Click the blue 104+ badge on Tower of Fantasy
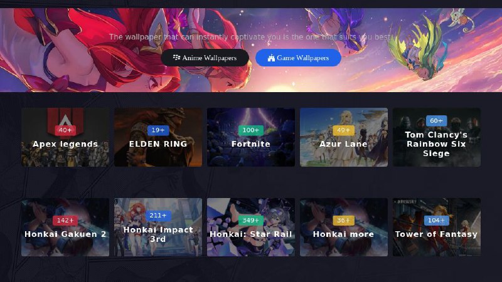Image resolution: width=502 pixels, height=282 pixels. click(436, 221)
